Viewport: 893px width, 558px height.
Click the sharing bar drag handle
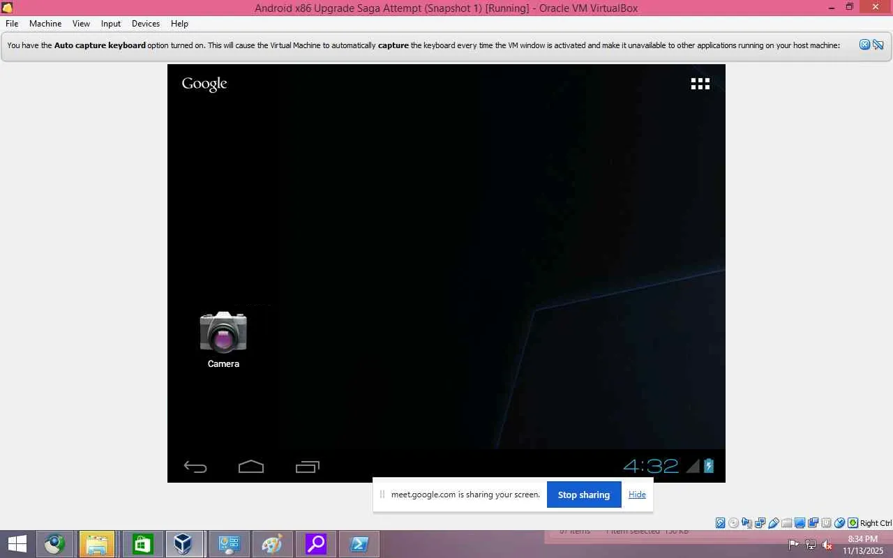(x=382, y=495)
